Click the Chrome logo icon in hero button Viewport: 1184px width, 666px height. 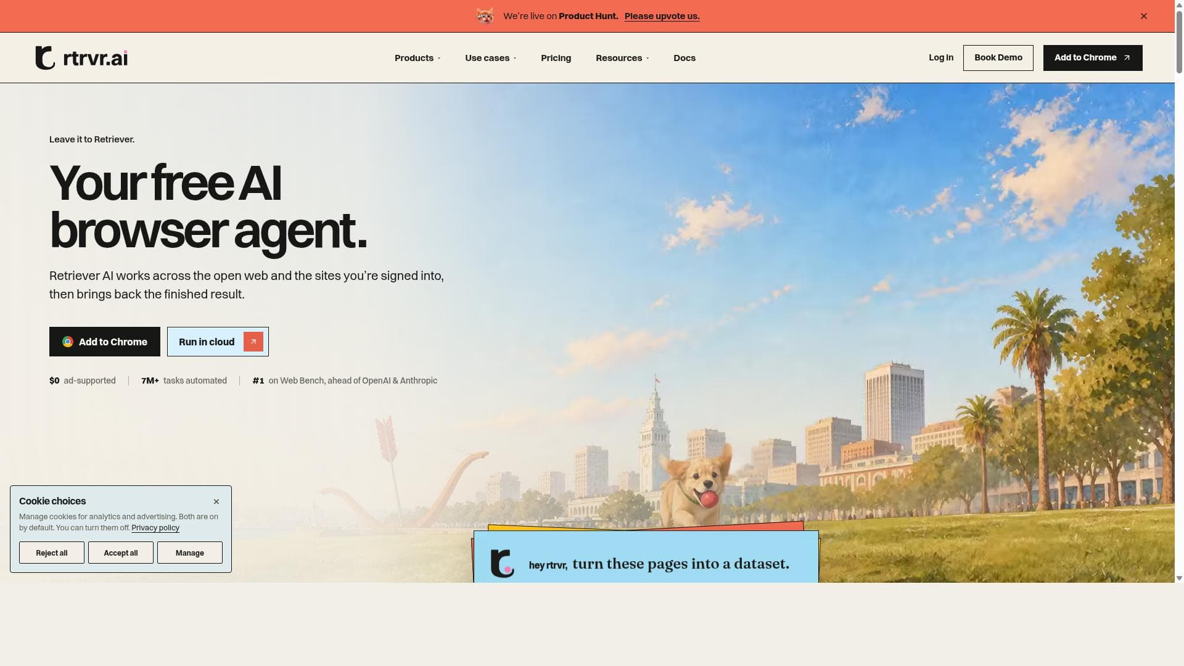(x=68, y=342)
